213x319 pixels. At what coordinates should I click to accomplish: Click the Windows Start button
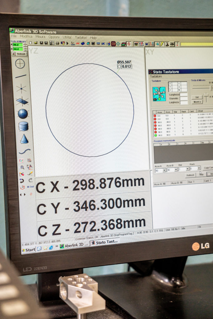coord(29,250)
